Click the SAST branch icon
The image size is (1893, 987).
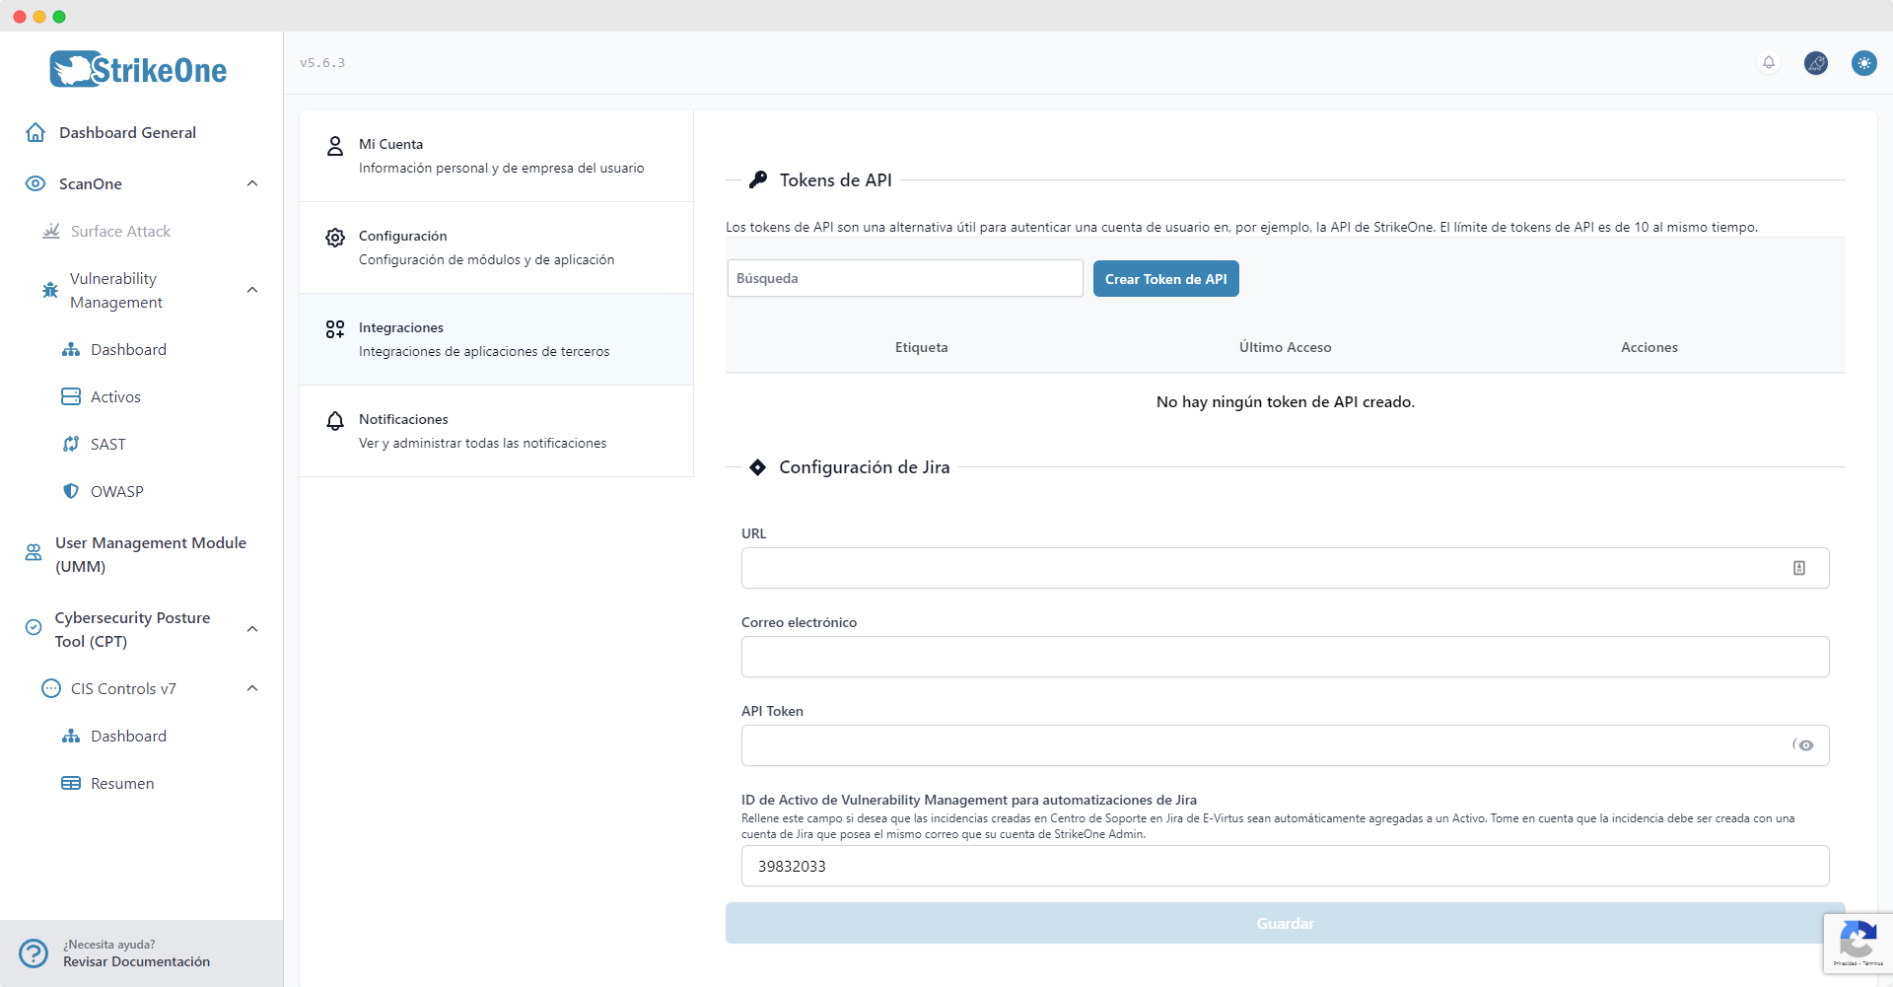tap(71, 444)
